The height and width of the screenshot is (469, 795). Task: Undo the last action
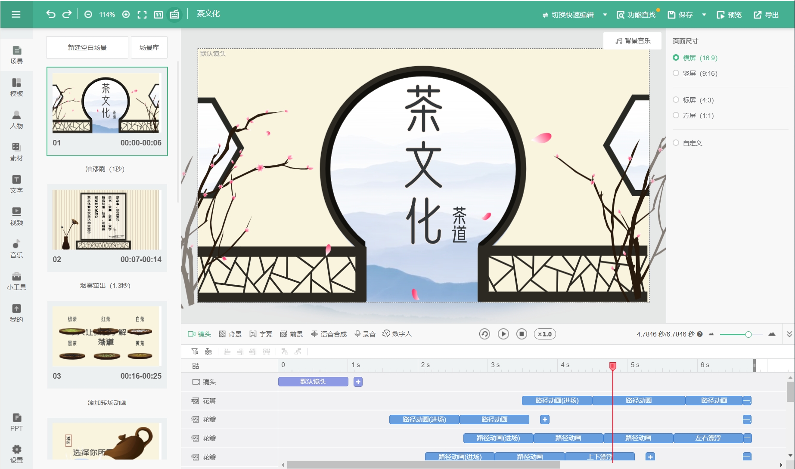point(51,14)
